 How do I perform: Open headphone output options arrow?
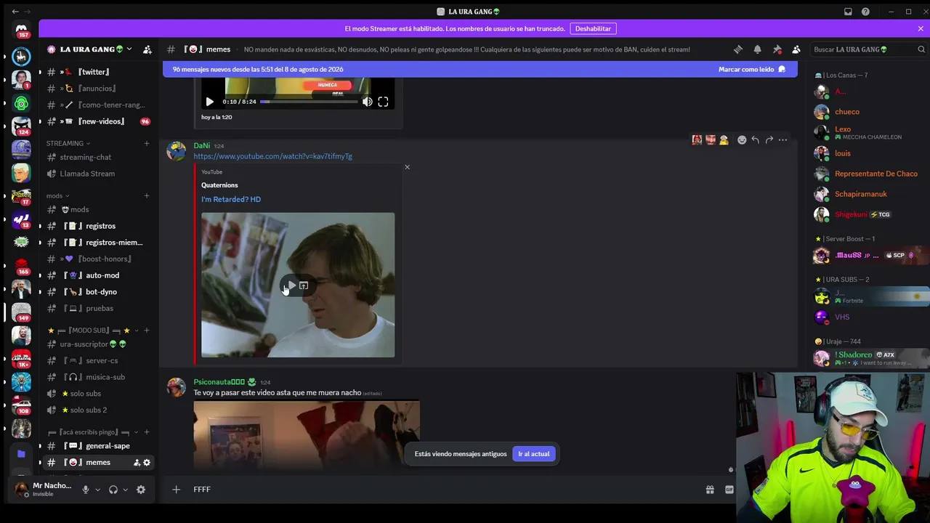(125, 490)
